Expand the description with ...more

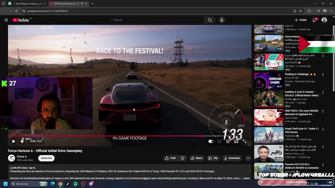tap(245, 178)
